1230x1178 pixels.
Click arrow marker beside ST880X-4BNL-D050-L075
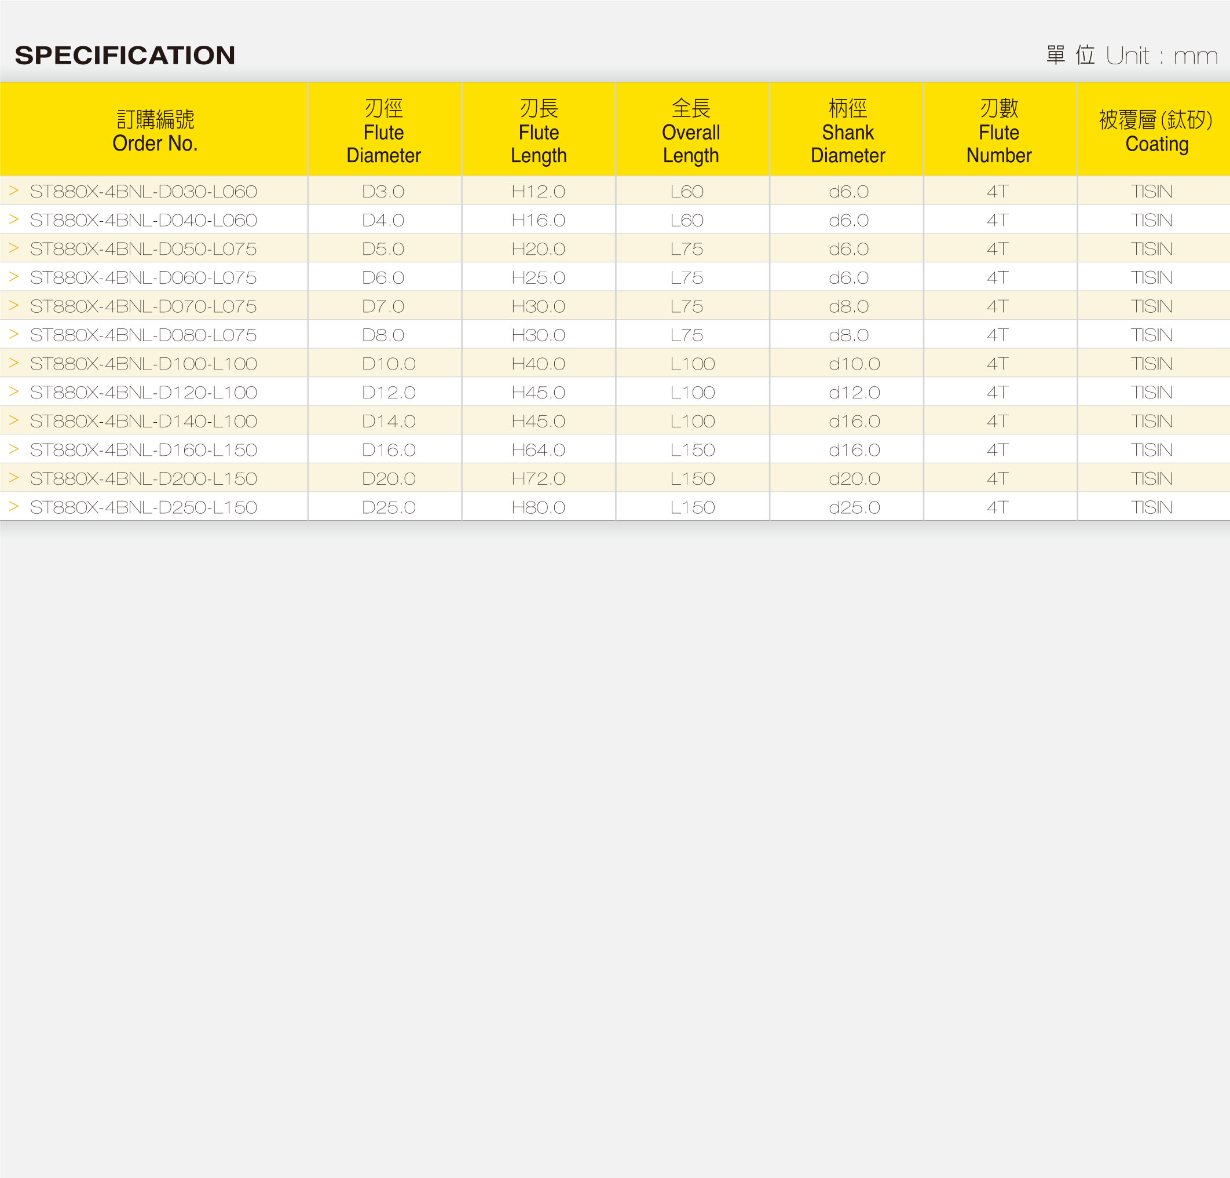tap(14, 248)
